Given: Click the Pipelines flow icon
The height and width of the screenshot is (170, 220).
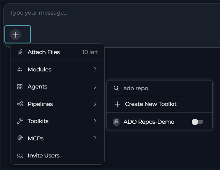Looking at the screenshot, I should (x=20, y=104).
